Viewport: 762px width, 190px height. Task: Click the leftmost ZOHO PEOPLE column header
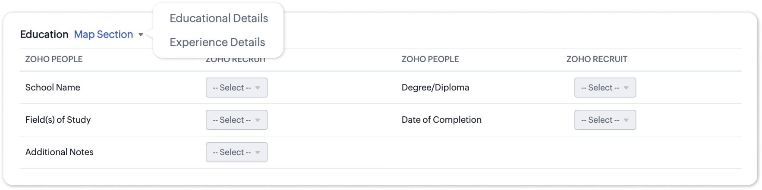click(54, 59)
